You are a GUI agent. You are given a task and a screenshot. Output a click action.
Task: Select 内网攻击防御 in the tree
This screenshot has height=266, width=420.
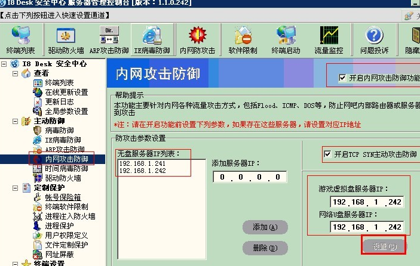point(67,159)
